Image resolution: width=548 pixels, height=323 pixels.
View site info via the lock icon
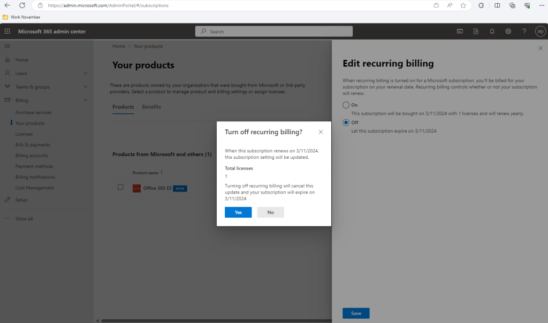tap(40, 5)
